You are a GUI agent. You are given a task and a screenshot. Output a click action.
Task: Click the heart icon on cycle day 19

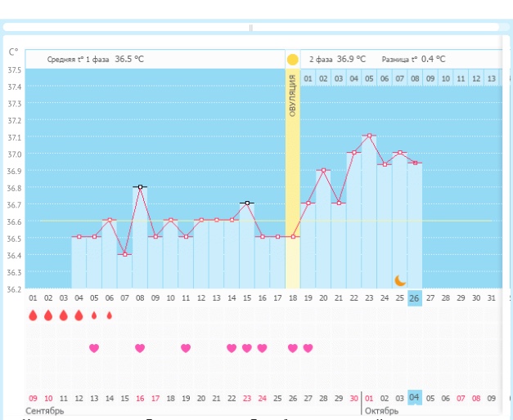[308, 348]
